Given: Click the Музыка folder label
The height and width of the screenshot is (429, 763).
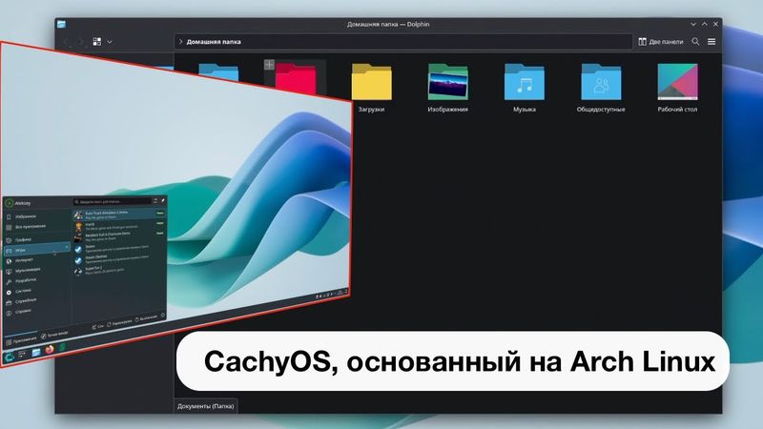Looking at the screenshot, I should (524, 110).
